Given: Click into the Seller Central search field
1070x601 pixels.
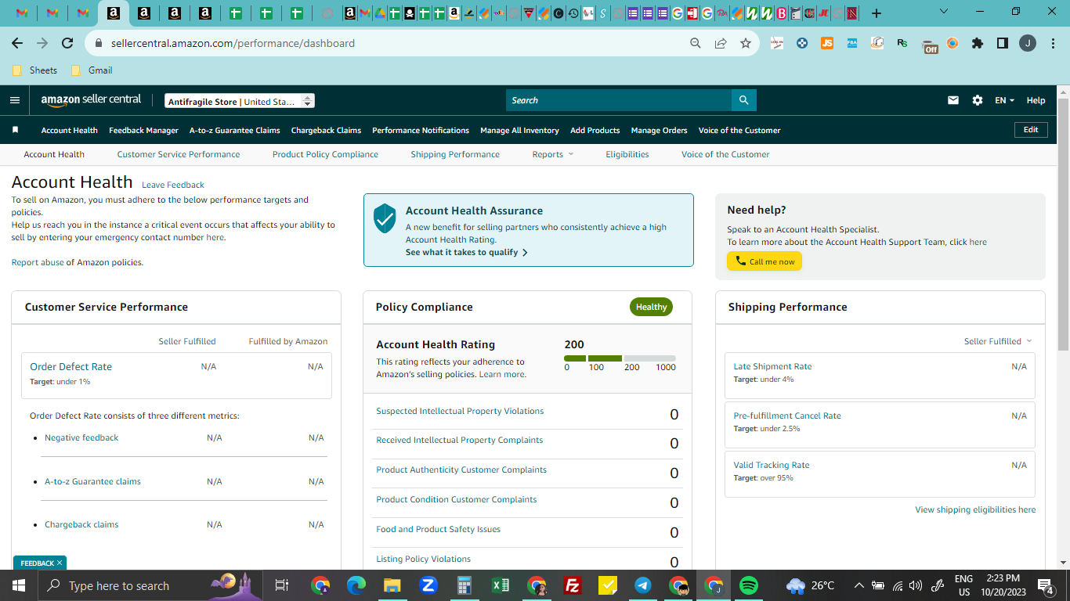Looking at the screenshot, I should click(619, 100).
